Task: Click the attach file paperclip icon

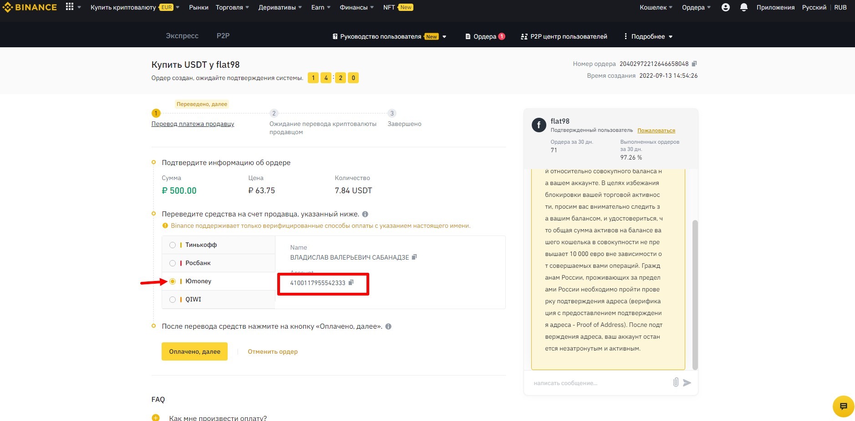Action: coord(676,382)
